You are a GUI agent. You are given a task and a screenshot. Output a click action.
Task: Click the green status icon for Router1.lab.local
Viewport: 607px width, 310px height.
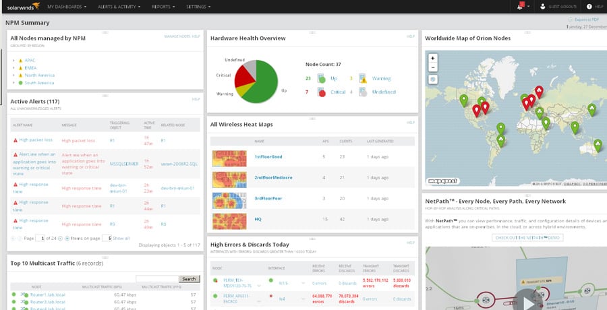click(x=14, y=294)
